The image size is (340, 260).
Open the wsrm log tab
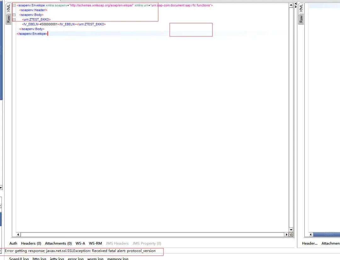95,258
